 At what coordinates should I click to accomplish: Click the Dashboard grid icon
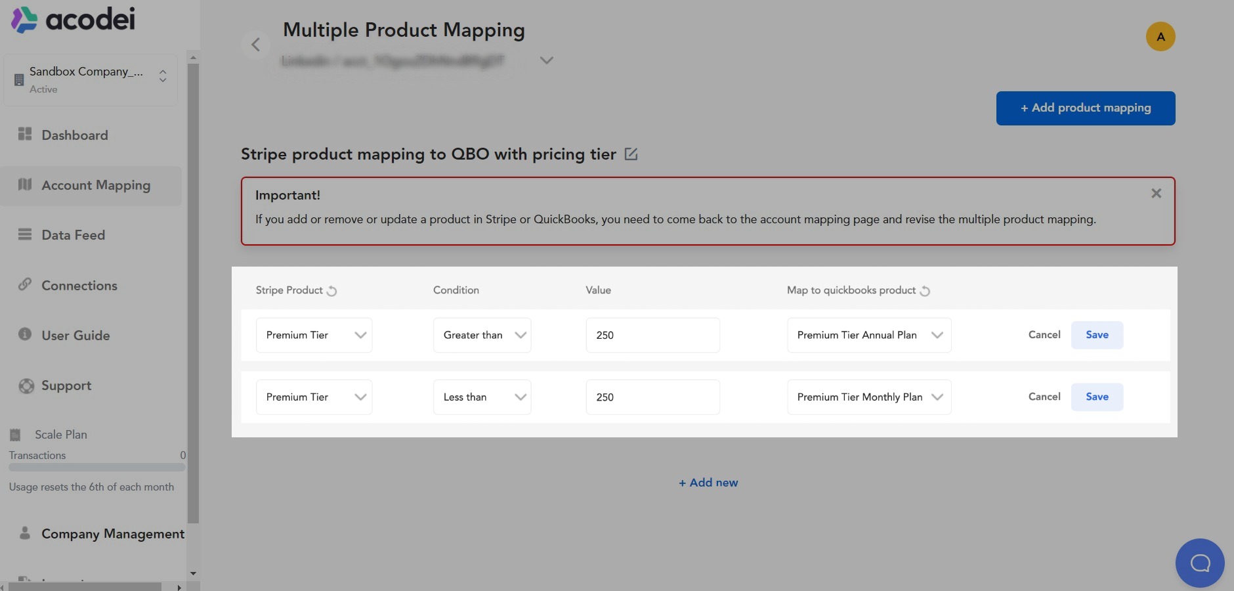tap(25, 134)
